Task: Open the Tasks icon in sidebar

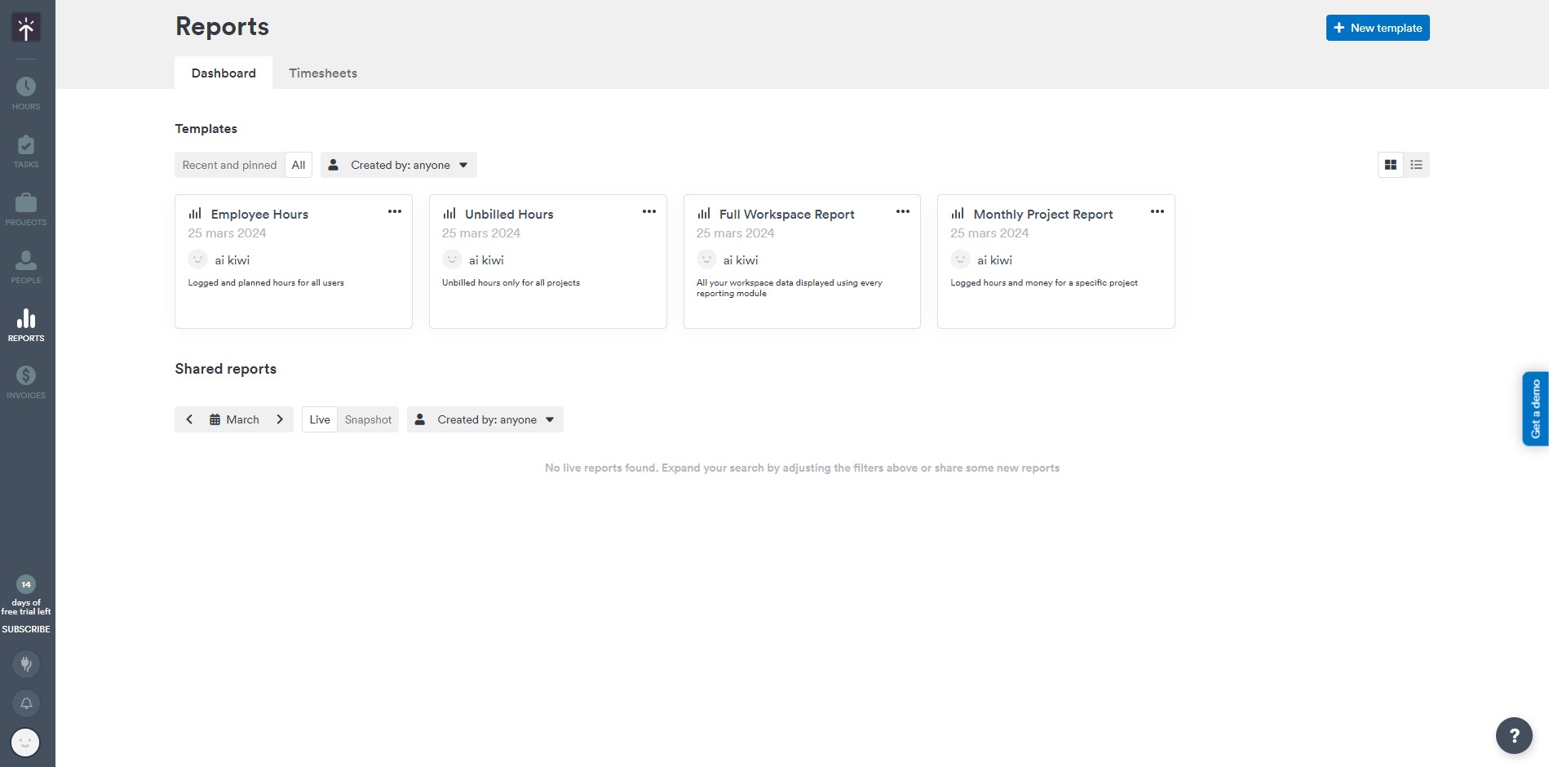Action: coord(26,151)
